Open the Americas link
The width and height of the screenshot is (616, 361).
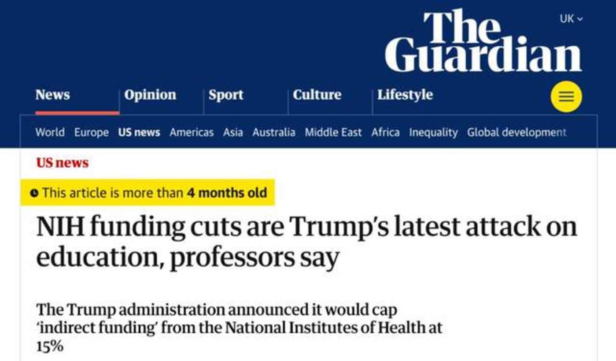click(x=192, y=132)
